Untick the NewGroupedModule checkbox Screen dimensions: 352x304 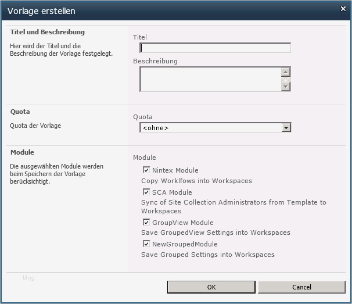point(146,244)
